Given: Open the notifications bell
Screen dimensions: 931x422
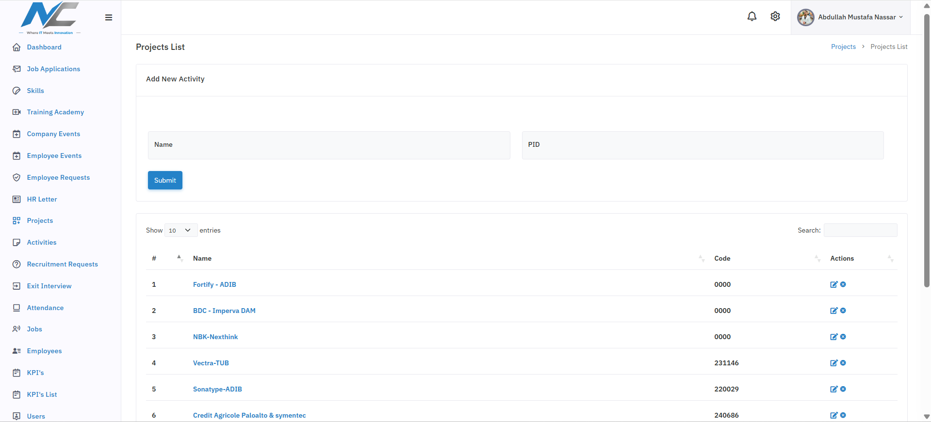Looking at the screenshot, I should pyautogui.click(x=752, y=16).
